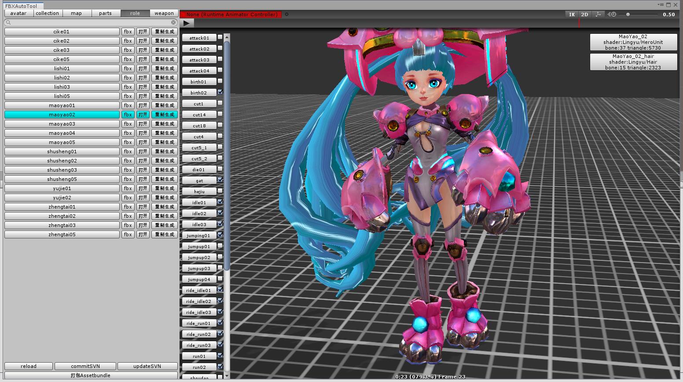Enable the attack03 checkbox
Screen dimensions: 683x382
point(220,59)
